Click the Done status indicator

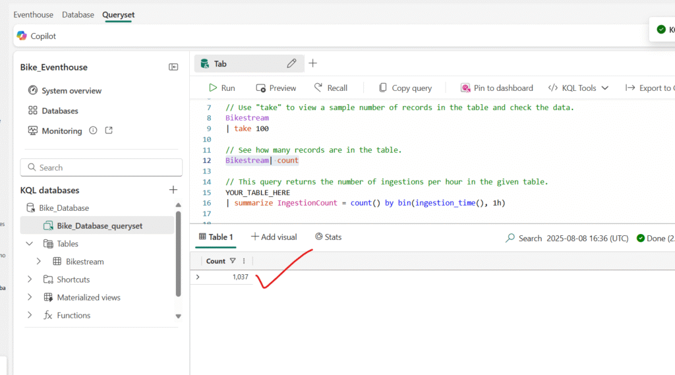tap(656, 238)
